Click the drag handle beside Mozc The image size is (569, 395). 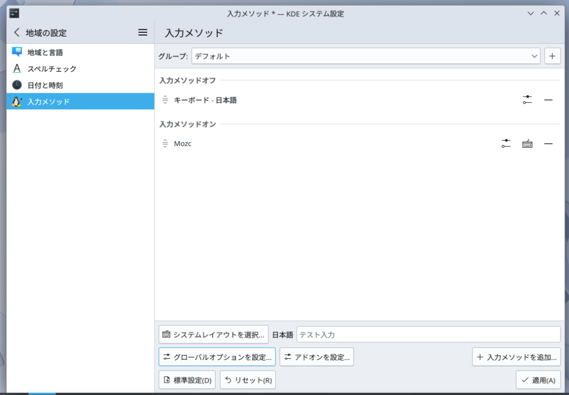coord(165,143)
